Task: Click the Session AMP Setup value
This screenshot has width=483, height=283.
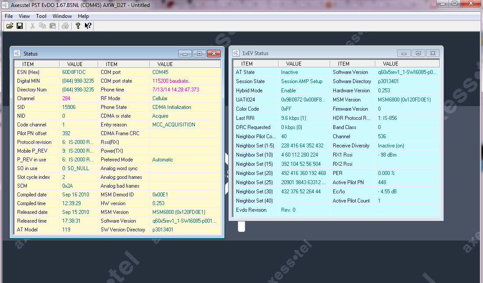Action: tap(302, 81)
